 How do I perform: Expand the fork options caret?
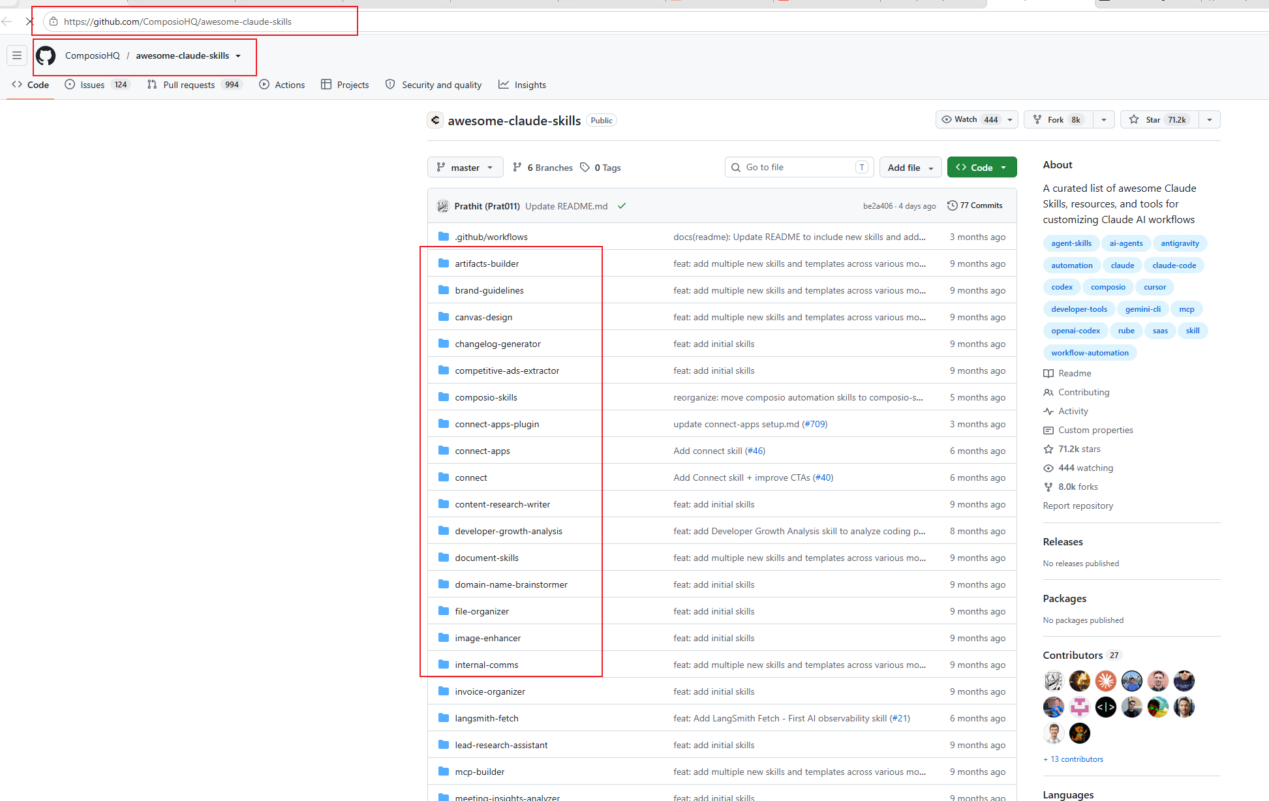click(1104, 119)
